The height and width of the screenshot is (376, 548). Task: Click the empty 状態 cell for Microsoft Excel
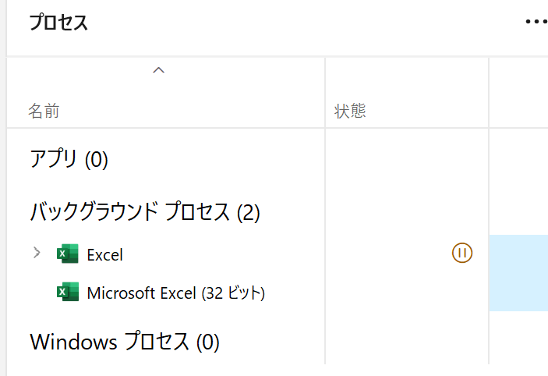pos(406,293)
